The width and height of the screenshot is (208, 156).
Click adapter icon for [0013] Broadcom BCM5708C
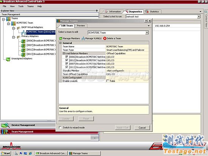(23, 55)
